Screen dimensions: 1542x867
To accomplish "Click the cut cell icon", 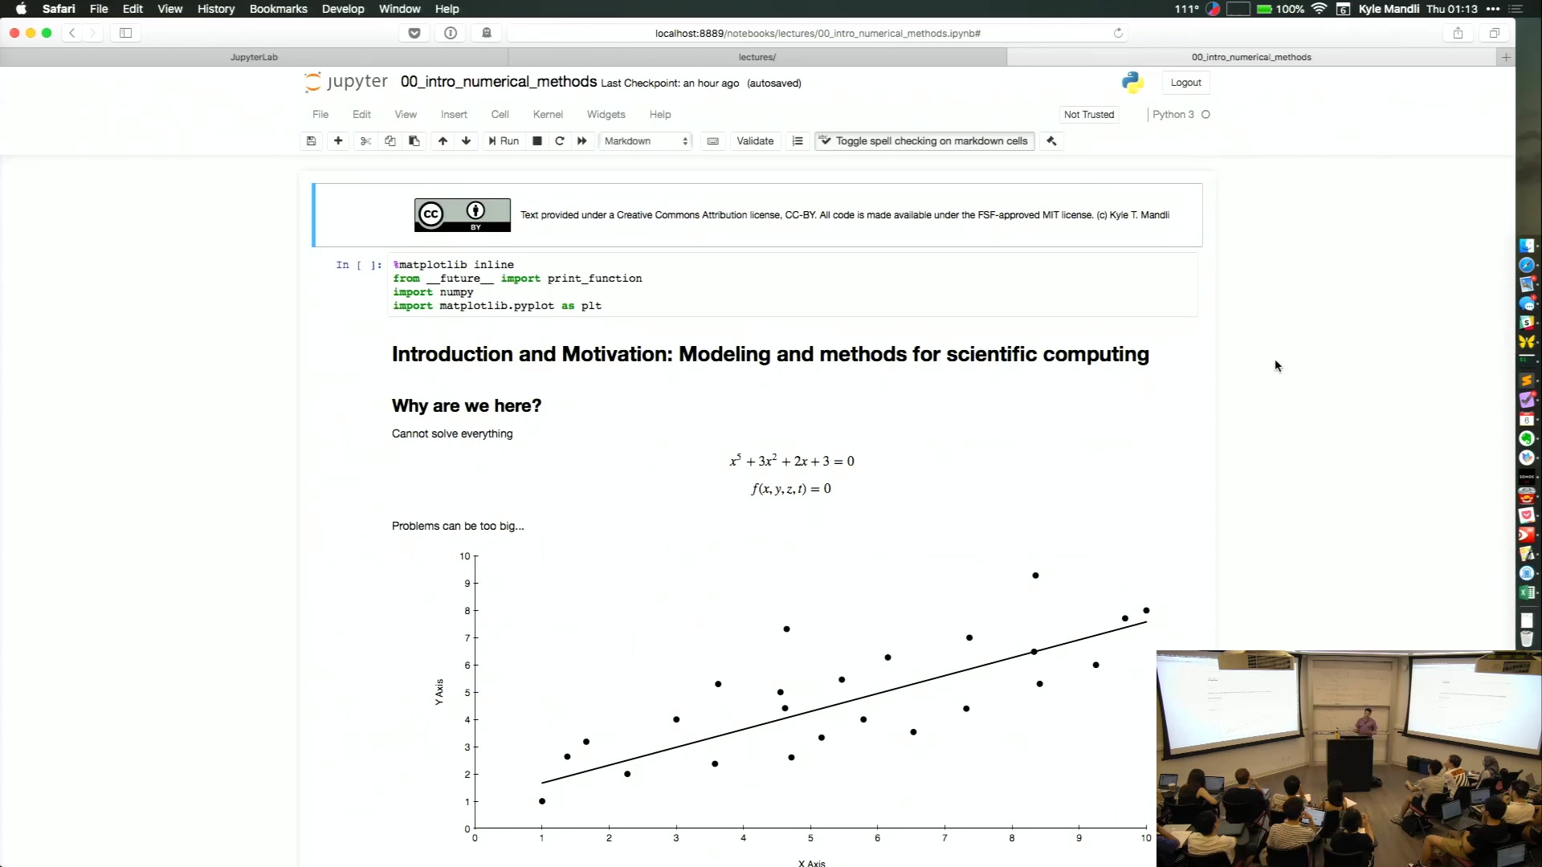I will [365, 140].
